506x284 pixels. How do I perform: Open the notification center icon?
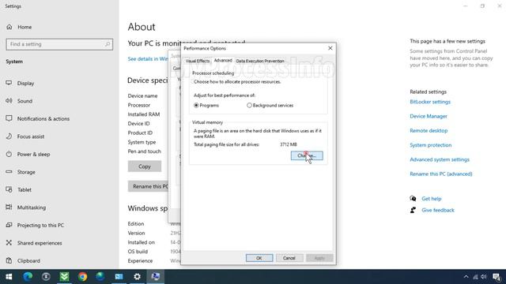497,277
